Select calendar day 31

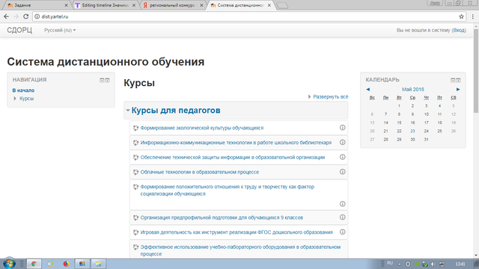426,140
